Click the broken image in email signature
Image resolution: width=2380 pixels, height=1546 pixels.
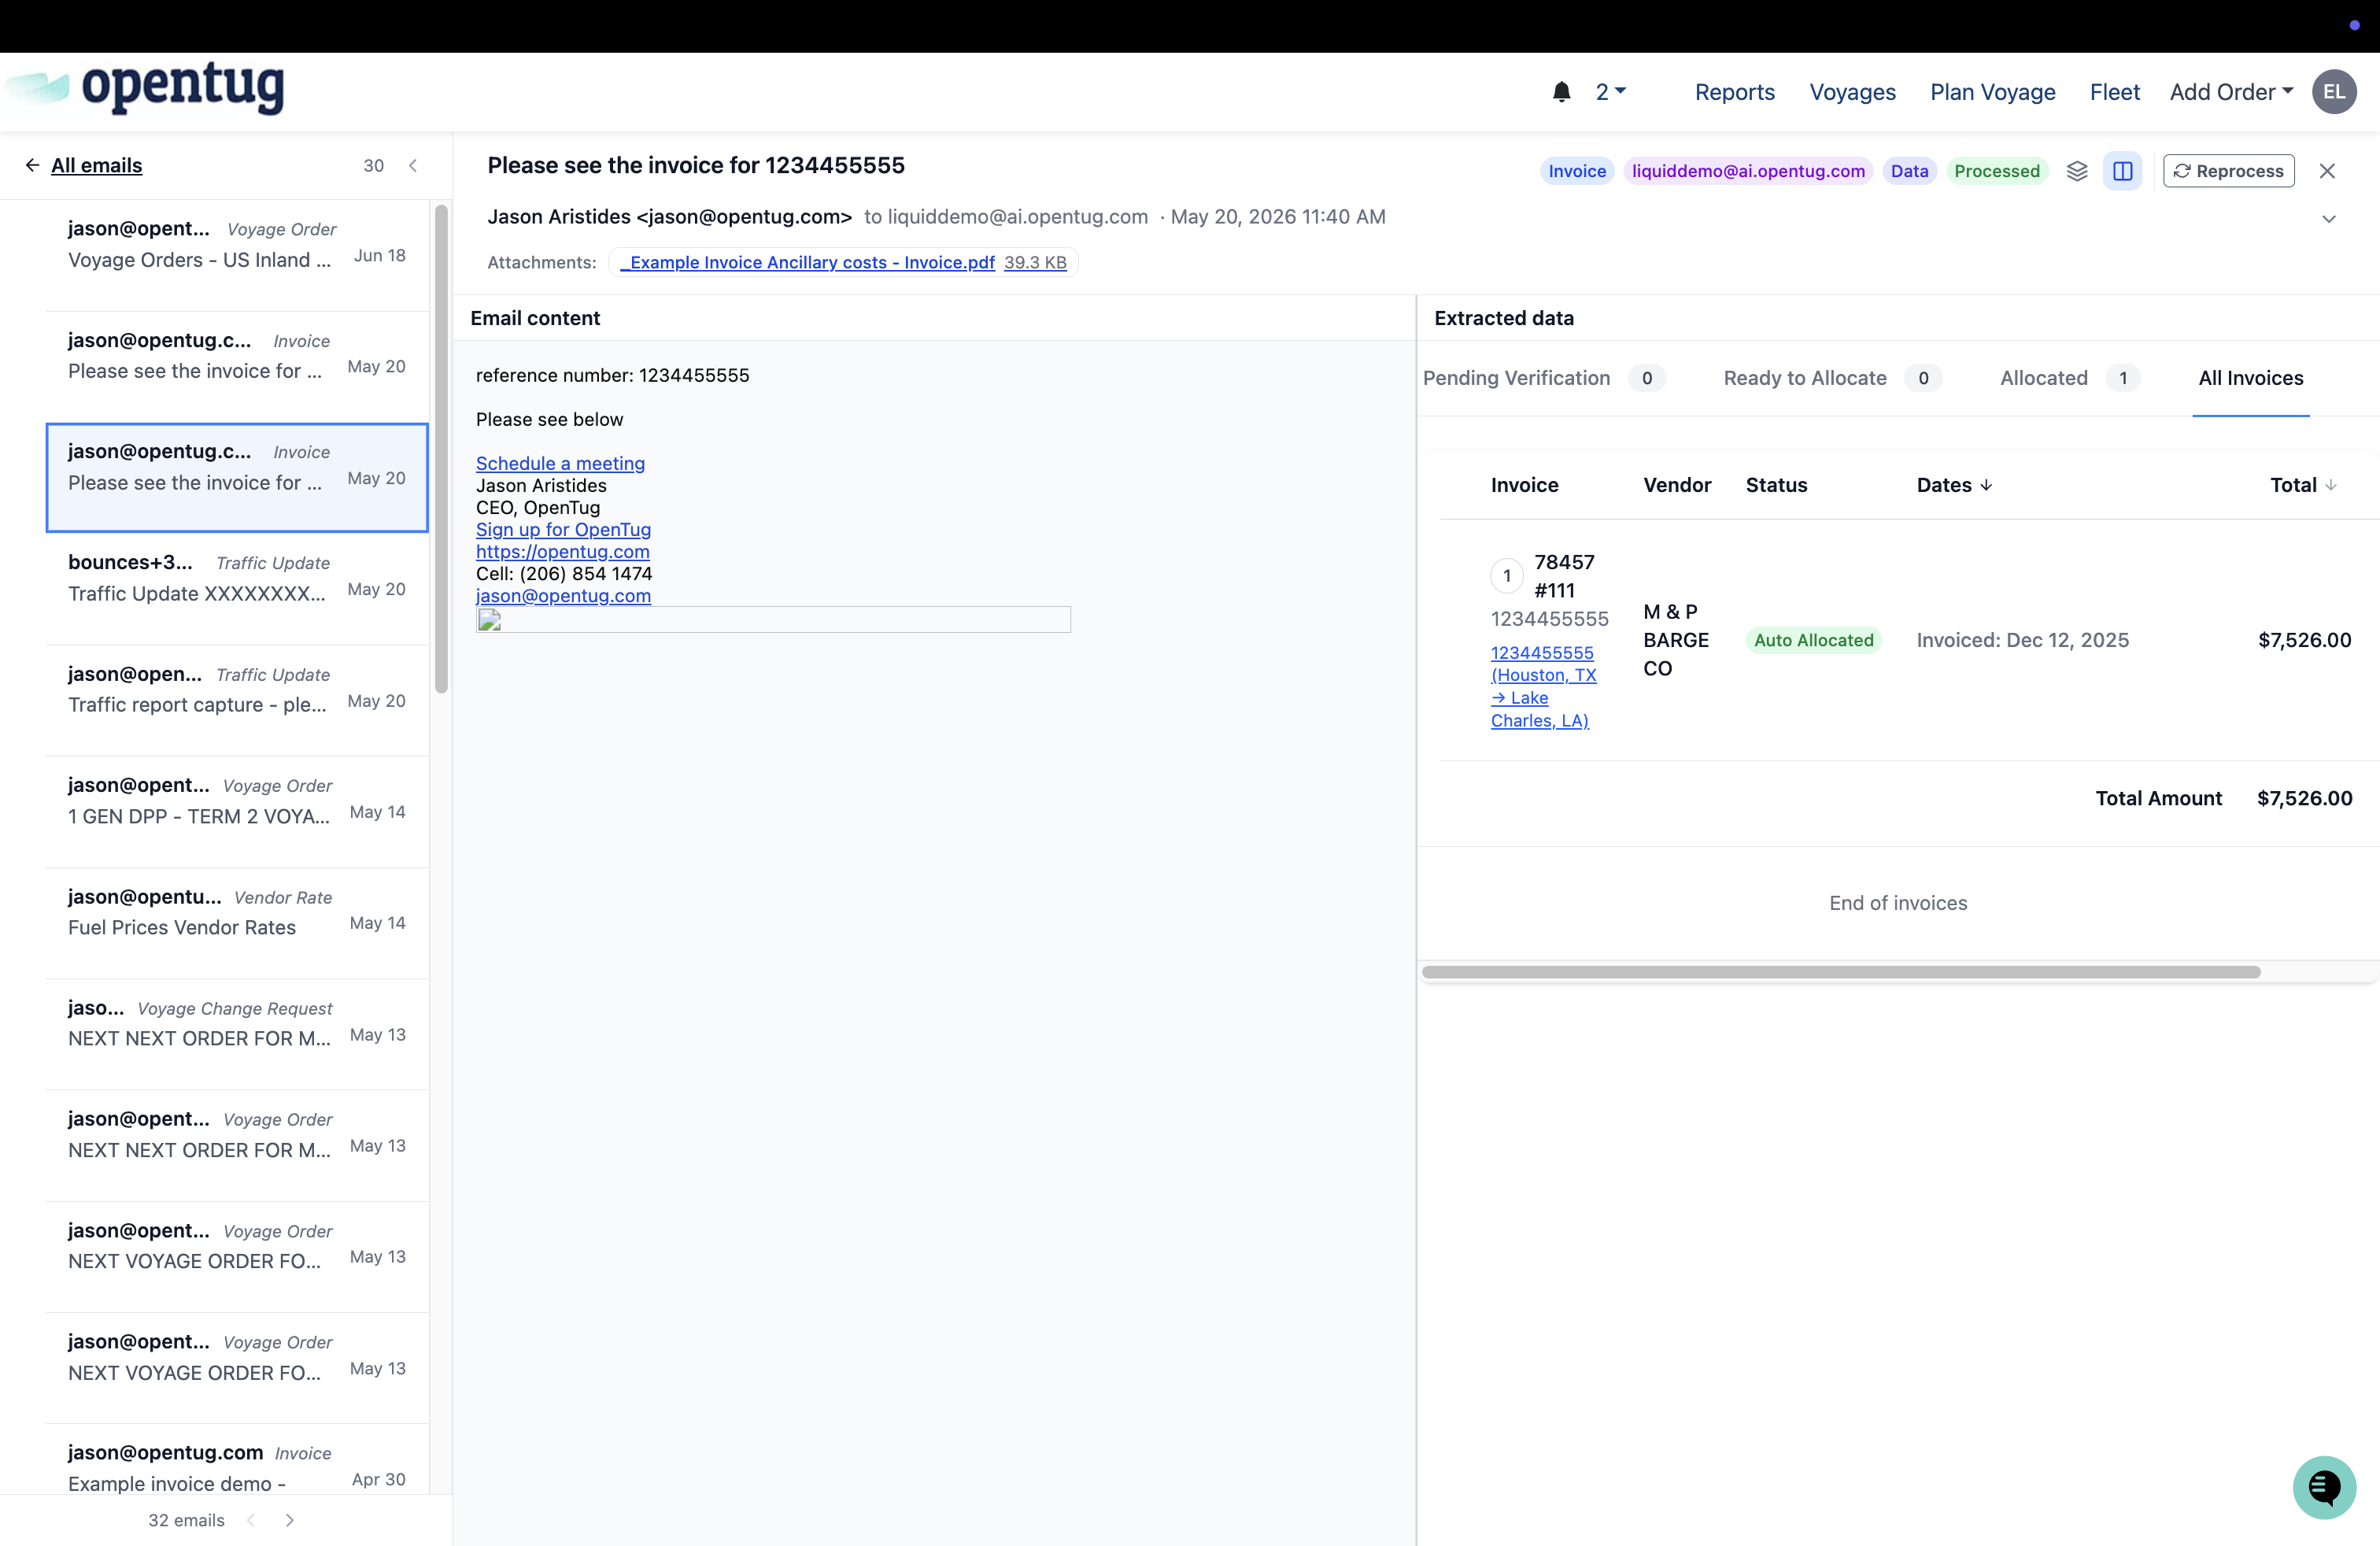coord(773,620)
